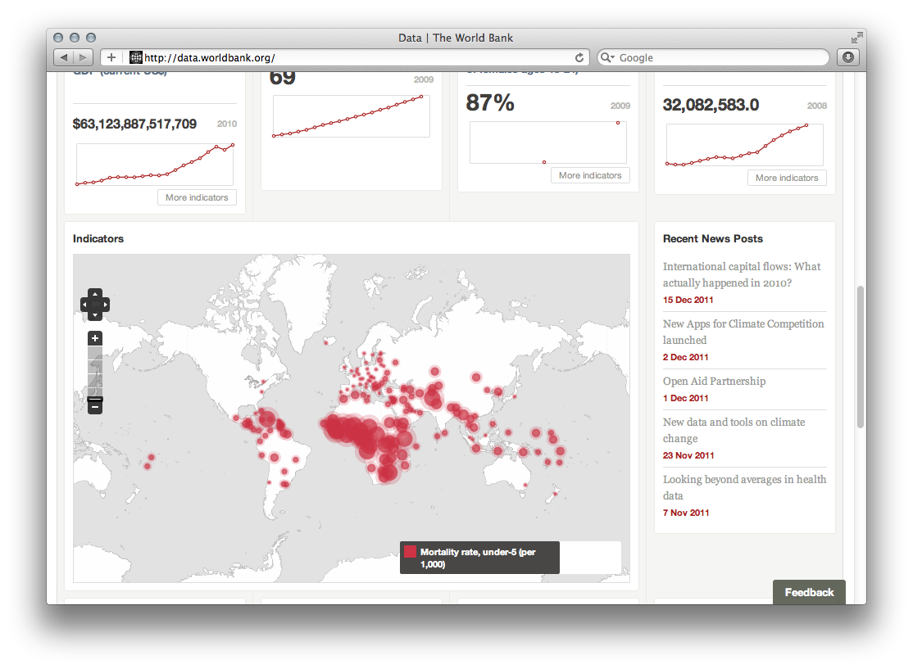
Task: Pan the map east using the right arrow
Action: (106, 305)
